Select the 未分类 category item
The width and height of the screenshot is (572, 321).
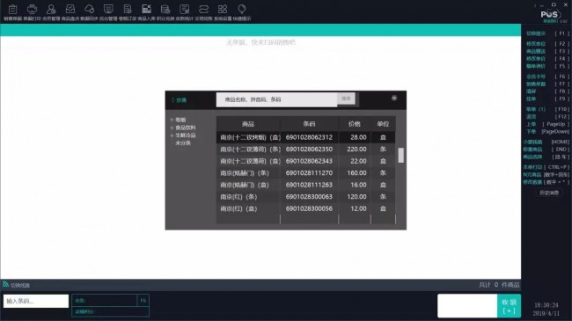pos(183,143)
